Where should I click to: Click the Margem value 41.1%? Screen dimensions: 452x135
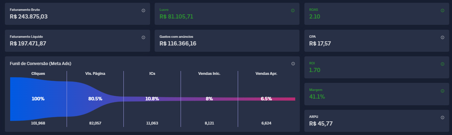pyautogui.click(x=317, y=97)
